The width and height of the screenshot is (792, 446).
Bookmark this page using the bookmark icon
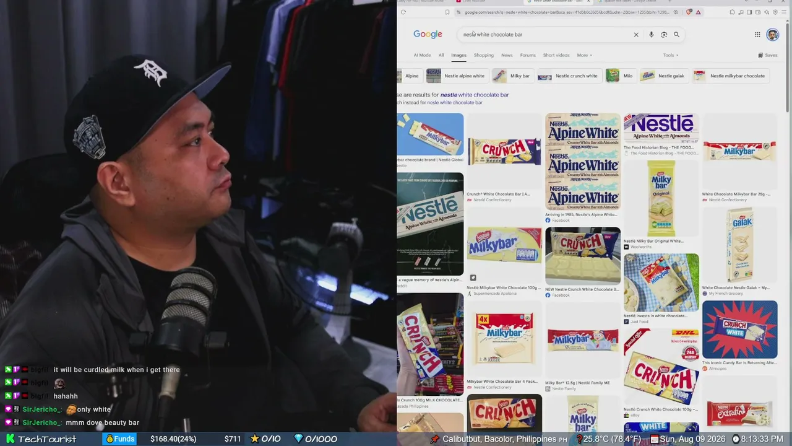pyautogui.click(x=447, y=12)
